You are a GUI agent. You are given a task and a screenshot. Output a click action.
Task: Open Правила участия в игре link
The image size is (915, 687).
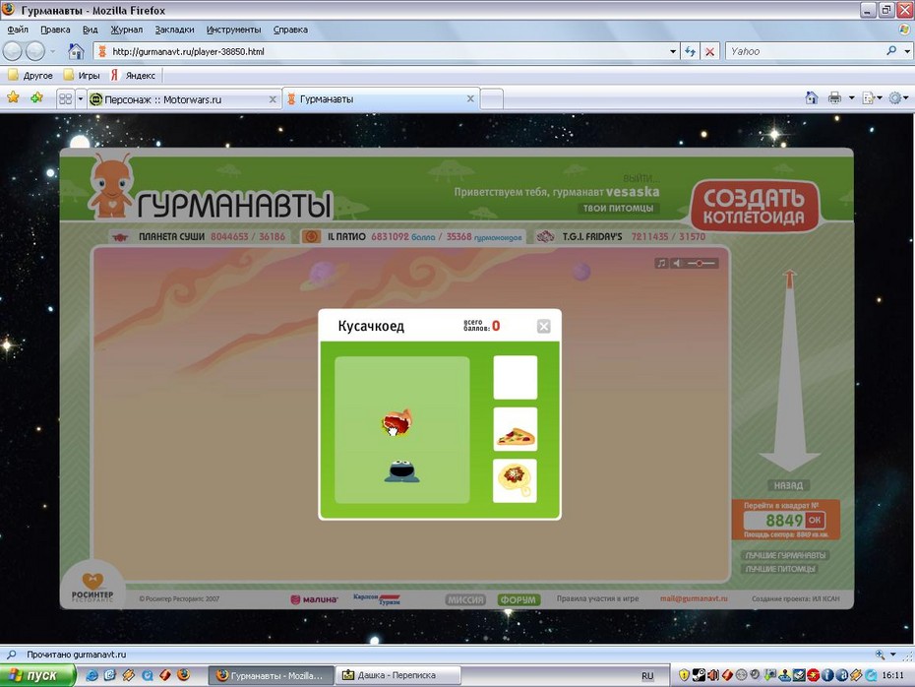click(x=597, y=598)
